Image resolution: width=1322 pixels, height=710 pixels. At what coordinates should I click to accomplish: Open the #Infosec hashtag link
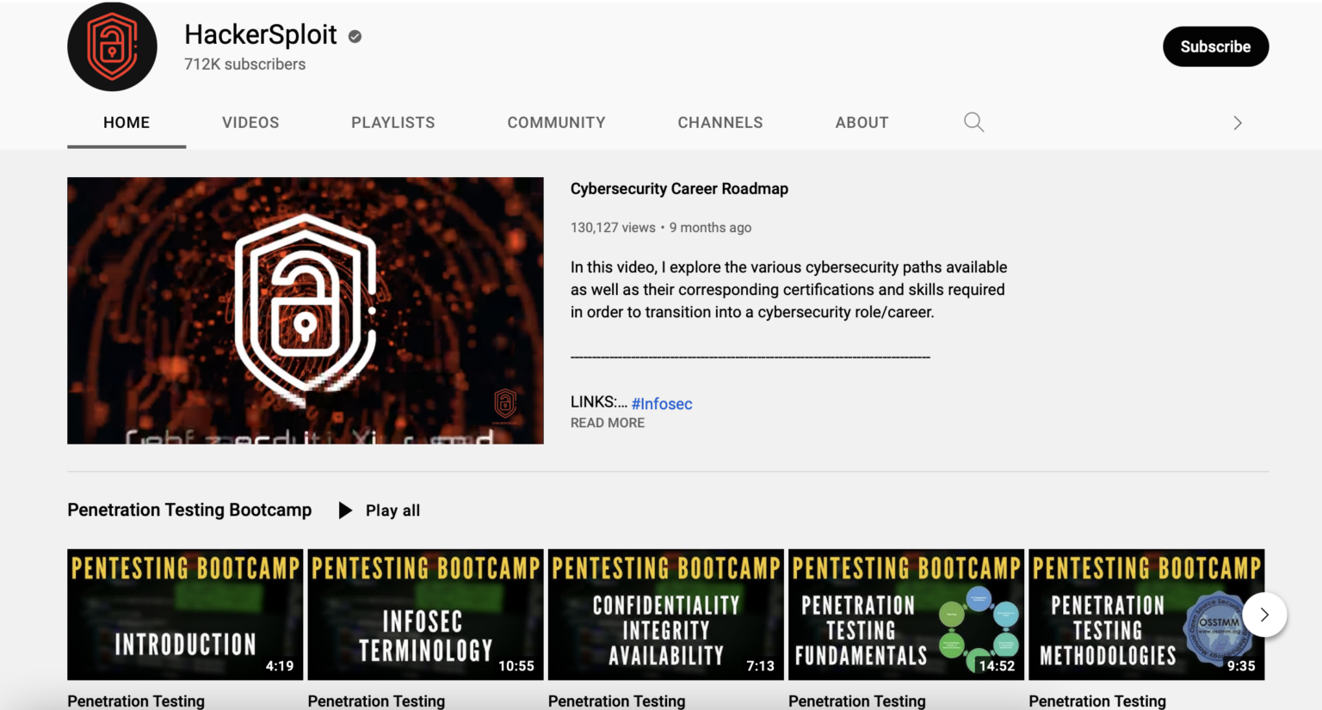[x=662, y=403]
